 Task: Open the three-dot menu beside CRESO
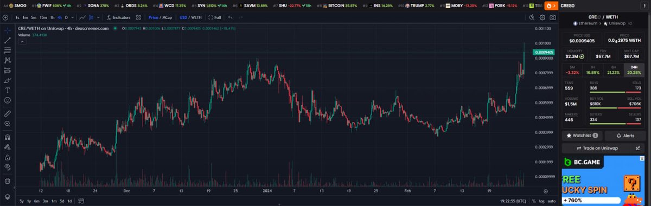click(x=644, y=5)
